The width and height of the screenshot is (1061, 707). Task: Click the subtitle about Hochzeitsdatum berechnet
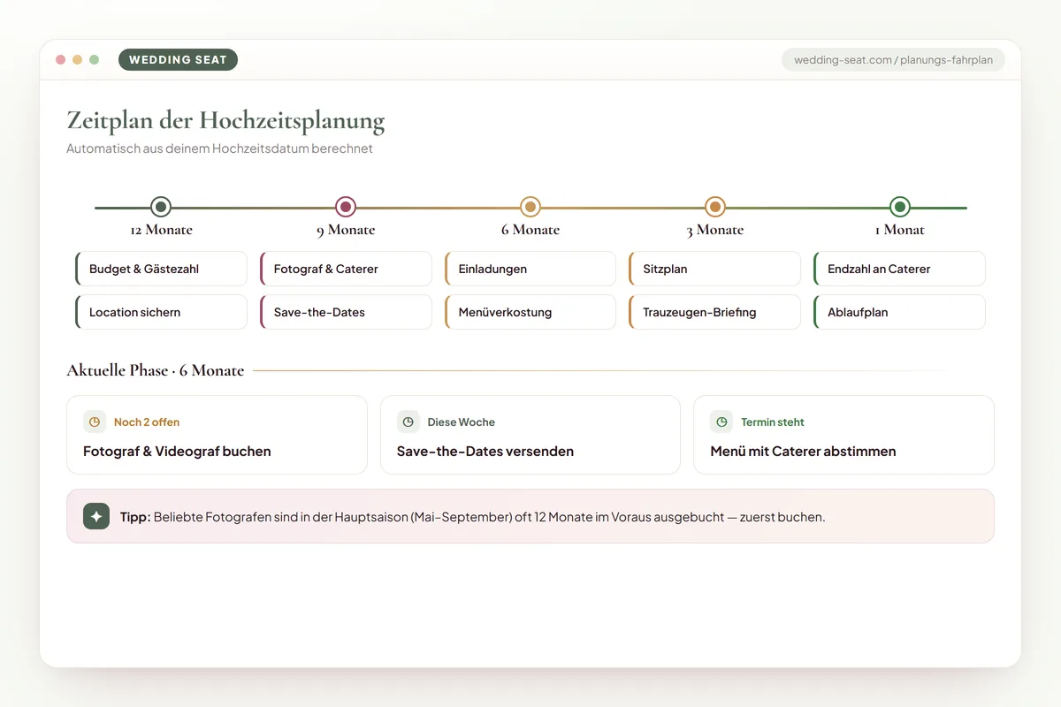[x=219, y=148]
